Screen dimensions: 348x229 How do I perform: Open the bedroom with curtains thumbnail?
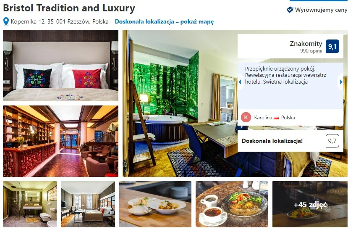point(88,204)
